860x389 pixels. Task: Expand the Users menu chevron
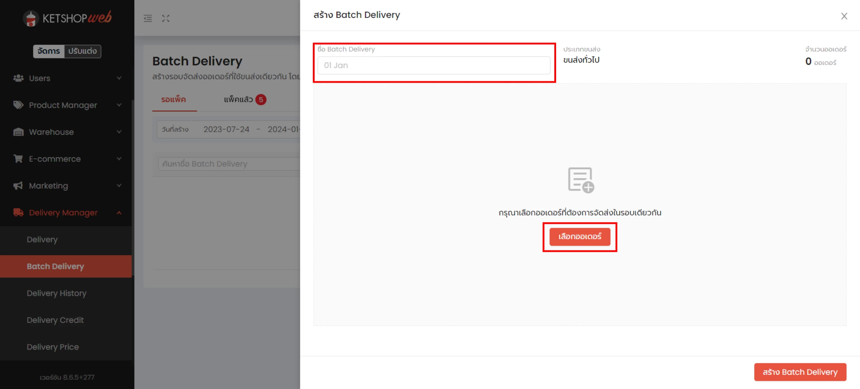point(119,78)
